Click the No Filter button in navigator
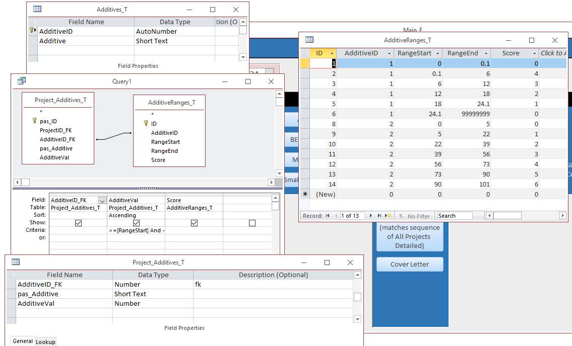This screenshot has width=572, height=346. pyautogui.click(x=414, y=216)
